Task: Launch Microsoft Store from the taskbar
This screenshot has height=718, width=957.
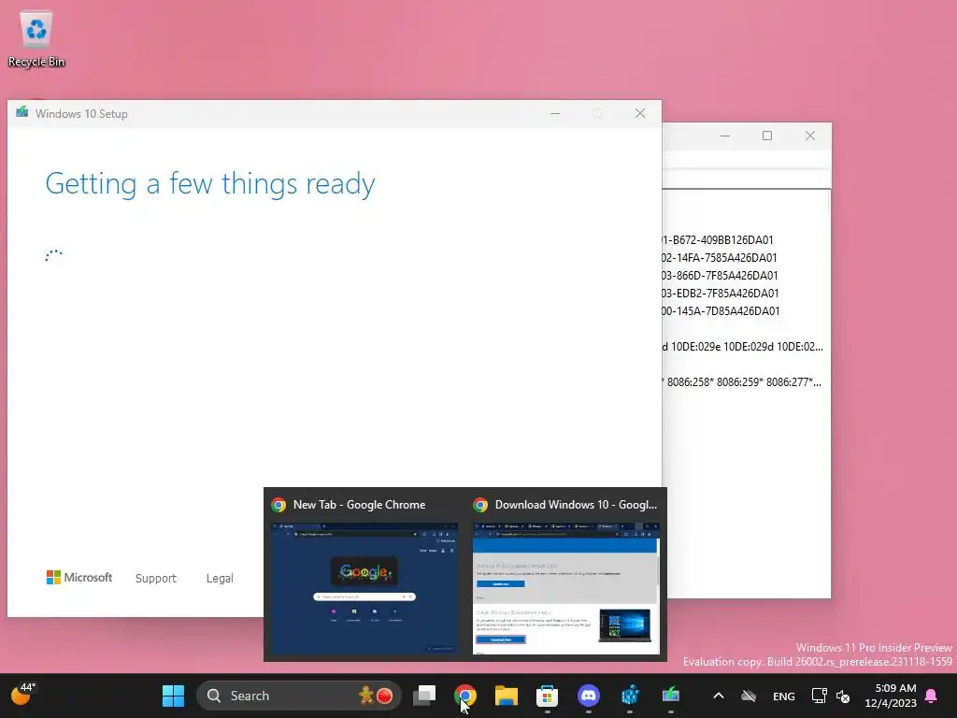Action: (x=548, y=696)
